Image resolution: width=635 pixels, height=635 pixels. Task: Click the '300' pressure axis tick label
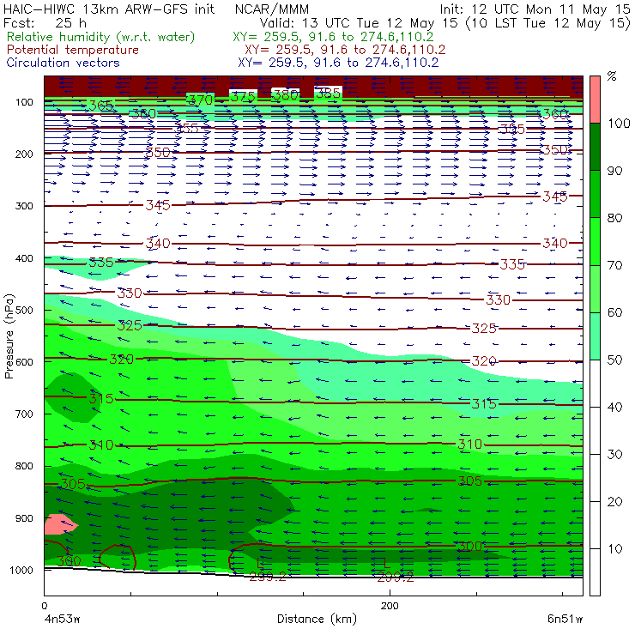24,206
